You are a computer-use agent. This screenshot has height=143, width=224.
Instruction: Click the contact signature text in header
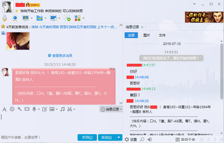click(52, 11)
